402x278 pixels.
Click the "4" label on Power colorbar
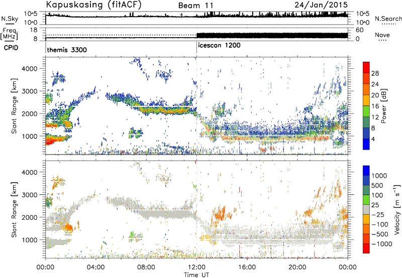click(373, 139)
